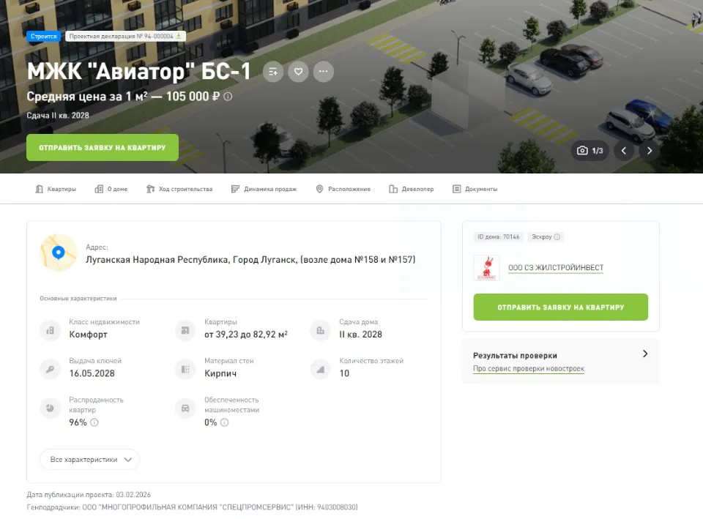Image resolution: width=703 pixels, height=519 pixels.
Task: Open Девелопер tab
Action: pyautogui.click(x=412, y=189)
